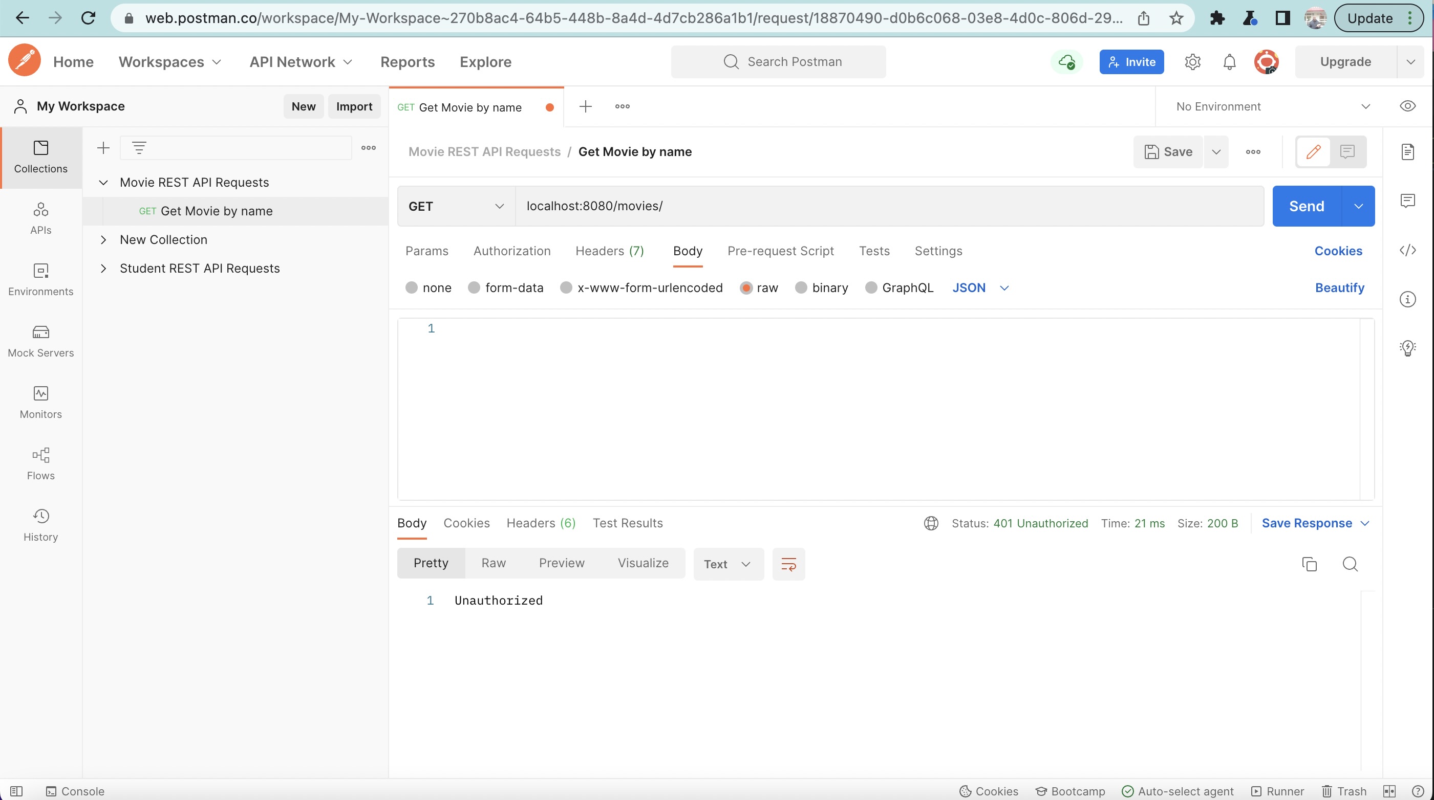Click the Postman logo icon

click(x=25, y=61)
